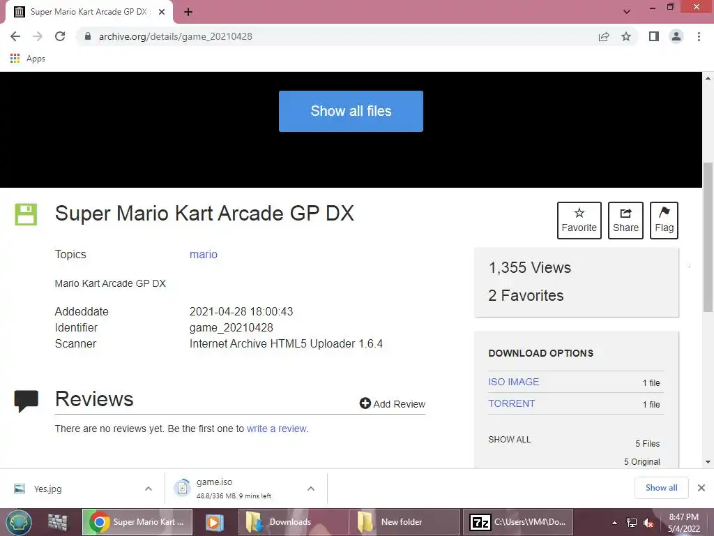Click the network tray icon
714x536 pixels.
632,523
